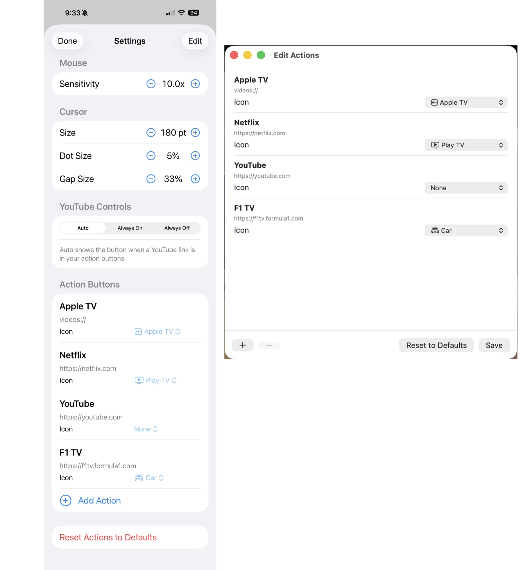The image size is (523, 570).
Task: Tap the cellular signal bars icon
Action: pyautogui.click(x=170, y=13)
